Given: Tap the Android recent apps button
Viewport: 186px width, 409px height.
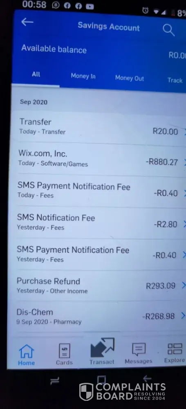Looking at the screenshot, I should click(55, 381).
